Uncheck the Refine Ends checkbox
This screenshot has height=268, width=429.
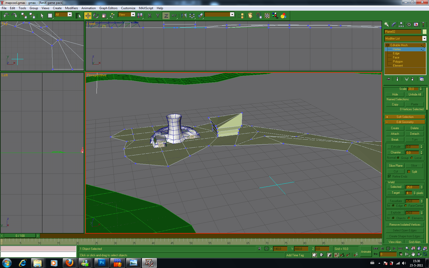[x=389, y=176]
